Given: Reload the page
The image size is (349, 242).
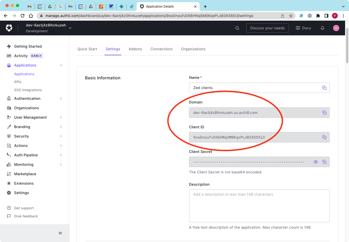Looking at the screenshot, I should point(23,16).
